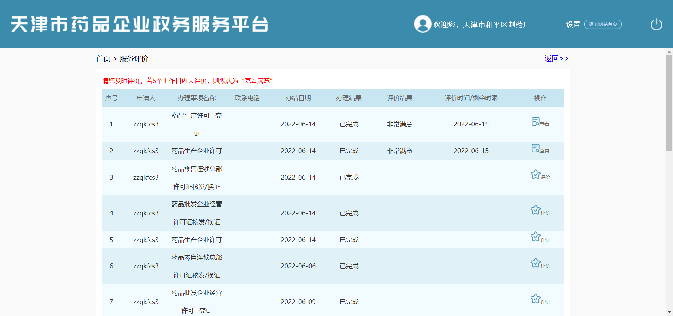Go to 首页 in the breadcrumb

(x=103, y=59)
